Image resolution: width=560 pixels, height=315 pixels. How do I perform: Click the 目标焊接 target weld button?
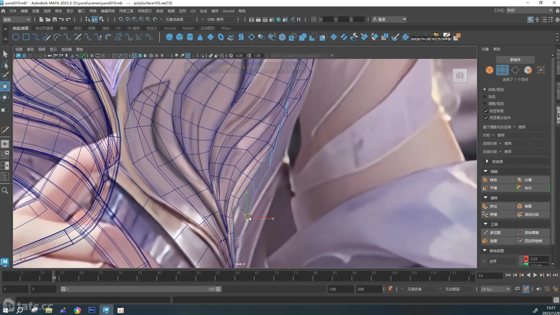(x=533, y=232)
